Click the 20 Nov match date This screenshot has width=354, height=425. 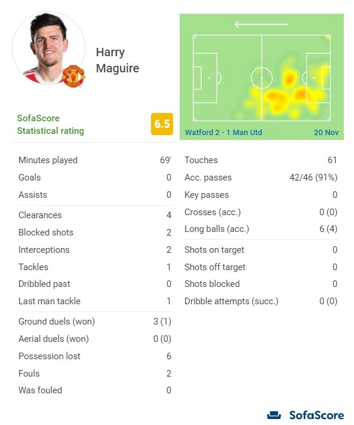pyautogui.click(x=326, y=132)
